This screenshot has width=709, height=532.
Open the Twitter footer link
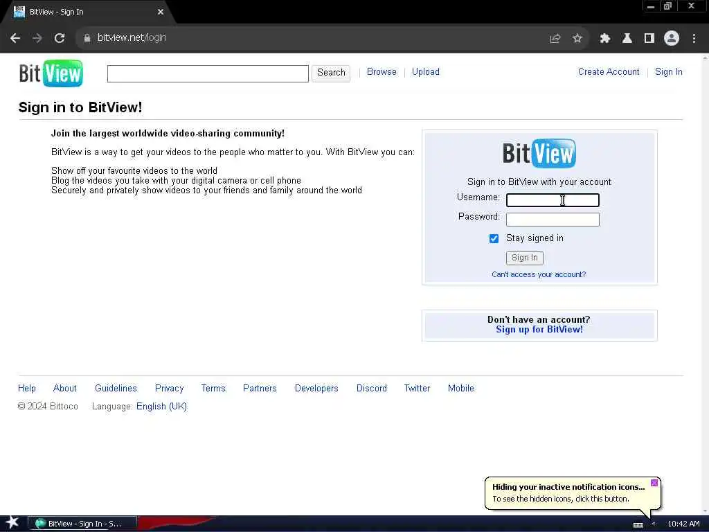[417, 388]
